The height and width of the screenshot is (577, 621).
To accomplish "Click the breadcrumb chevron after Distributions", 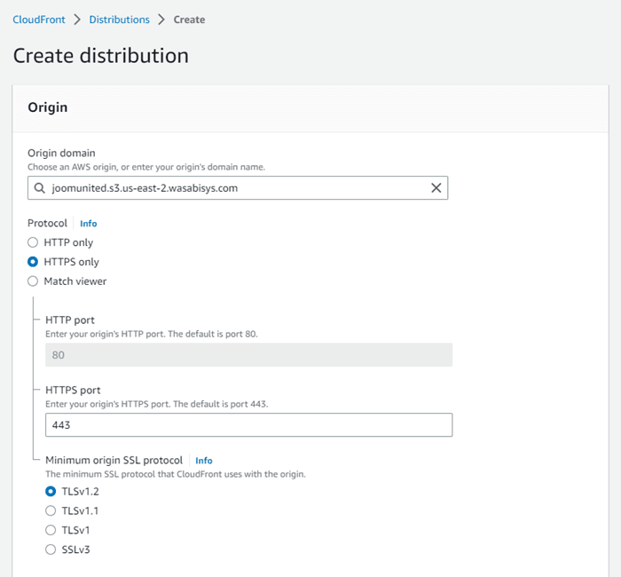I will (x=161, y=20).
